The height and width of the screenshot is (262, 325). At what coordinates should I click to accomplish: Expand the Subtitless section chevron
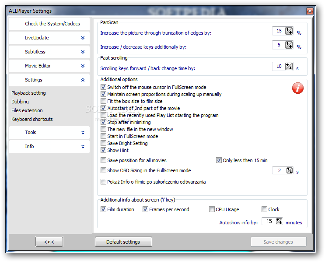[83, 52]
